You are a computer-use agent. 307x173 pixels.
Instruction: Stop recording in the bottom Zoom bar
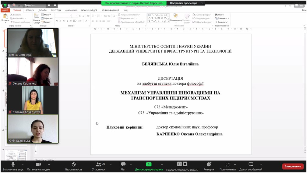[x=185, y=164]
